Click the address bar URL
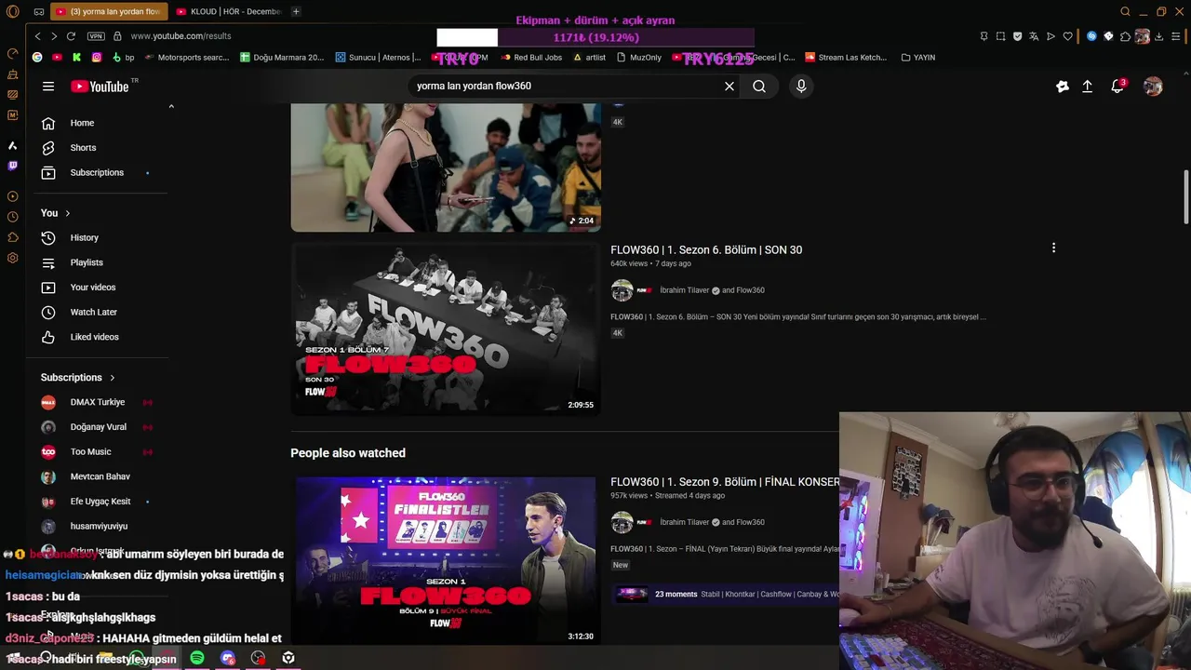 [x=181, y=36]
